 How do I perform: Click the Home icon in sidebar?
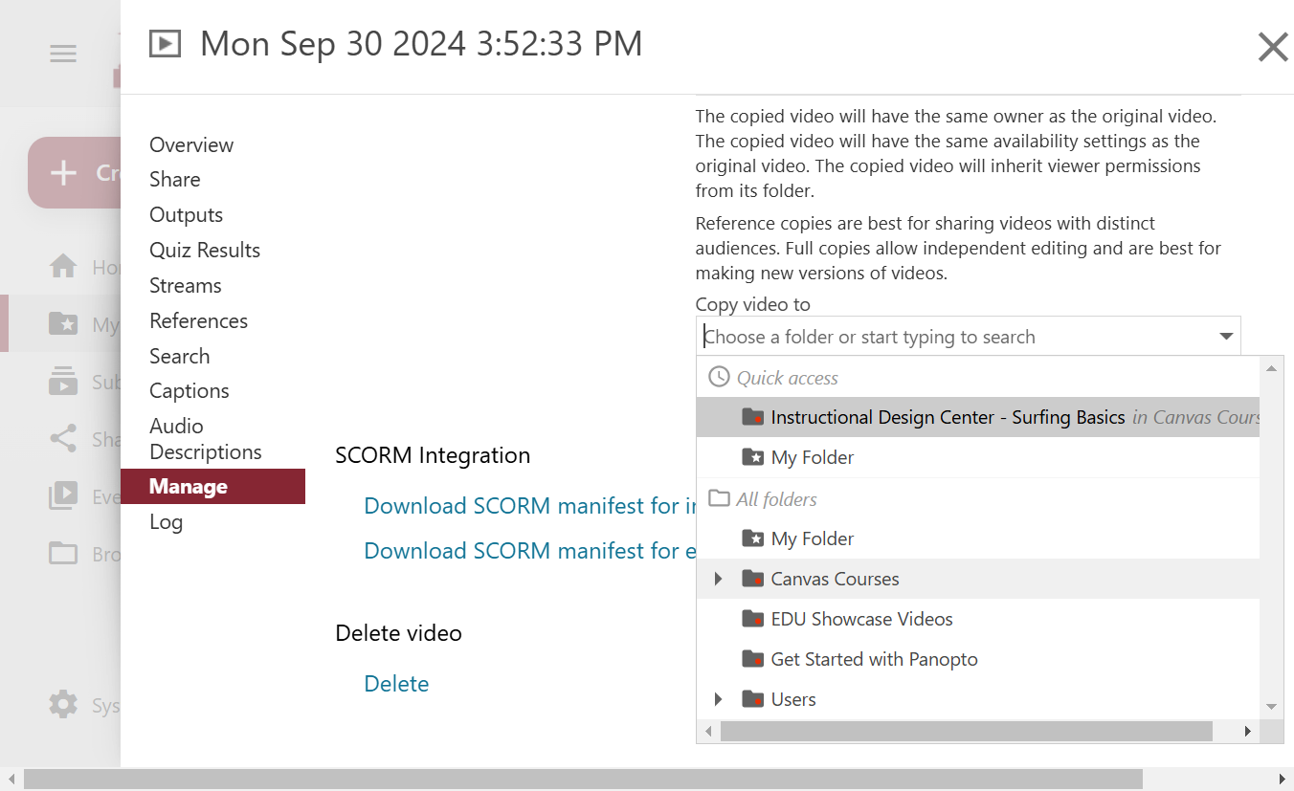click(63, 266)
